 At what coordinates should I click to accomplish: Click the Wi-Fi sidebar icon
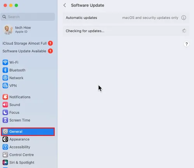(5, 62)
